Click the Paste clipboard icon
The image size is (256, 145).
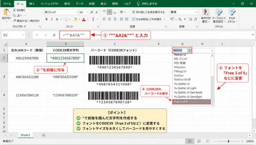click(x=7, y=12)
